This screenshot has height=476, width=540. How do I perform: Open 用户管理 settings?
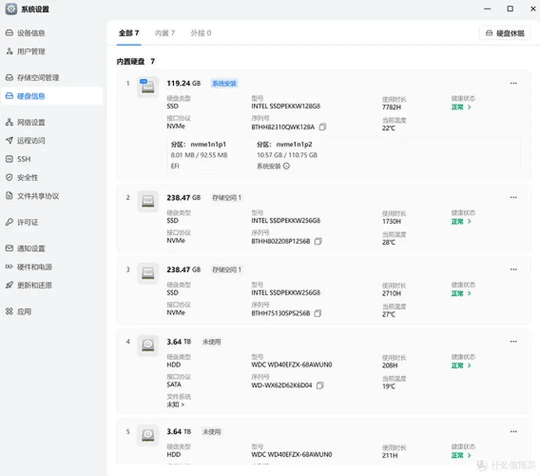coord(31,52)
